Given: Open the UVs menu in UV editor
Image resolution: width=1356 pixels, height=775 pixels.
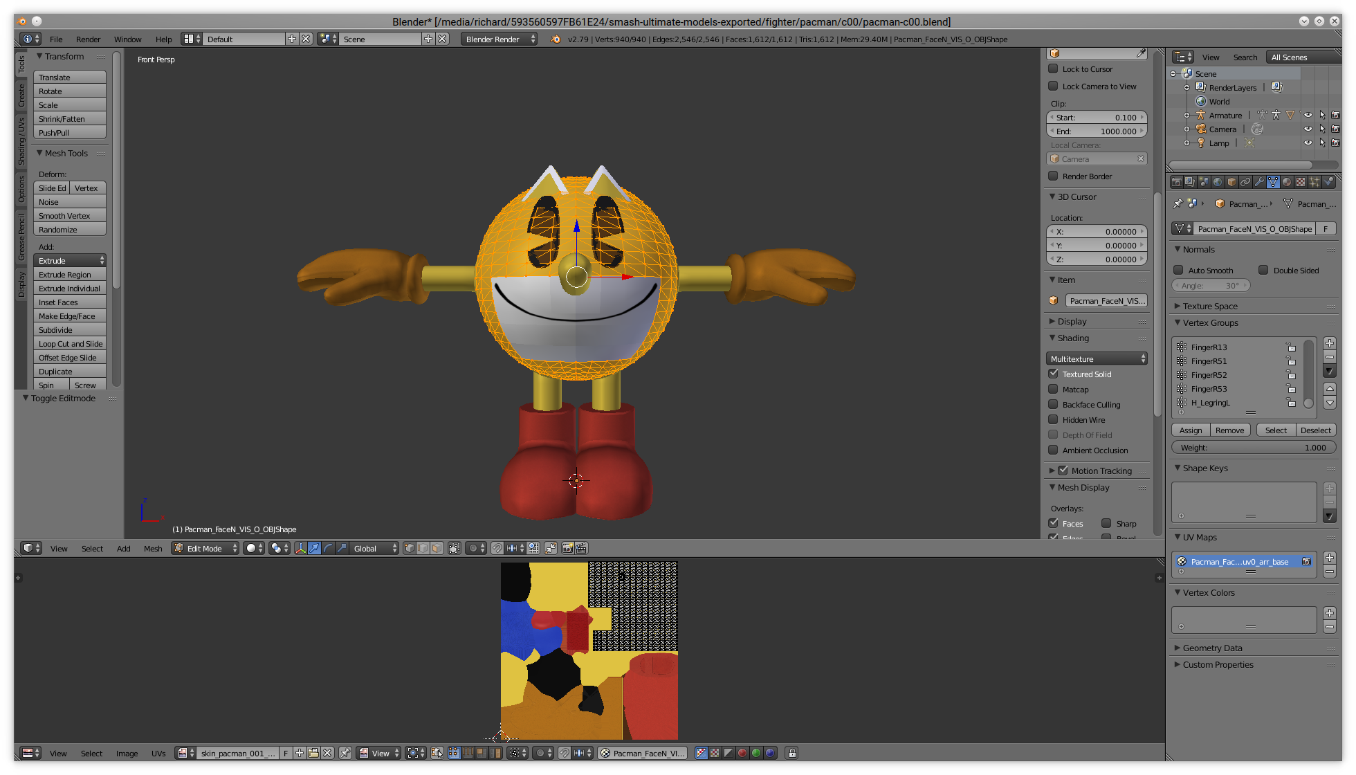Looking at the screenshot, I should [158, 753].
